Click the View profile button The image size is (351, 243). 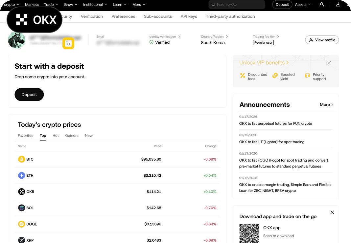click(x=322, y=40)
